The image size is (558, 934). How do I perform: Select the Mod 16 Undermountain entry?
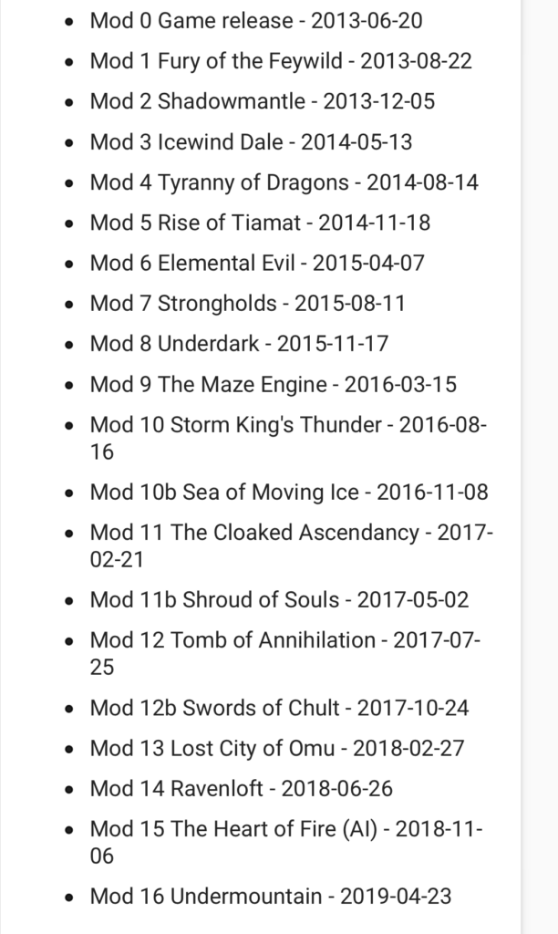[270, 896]
